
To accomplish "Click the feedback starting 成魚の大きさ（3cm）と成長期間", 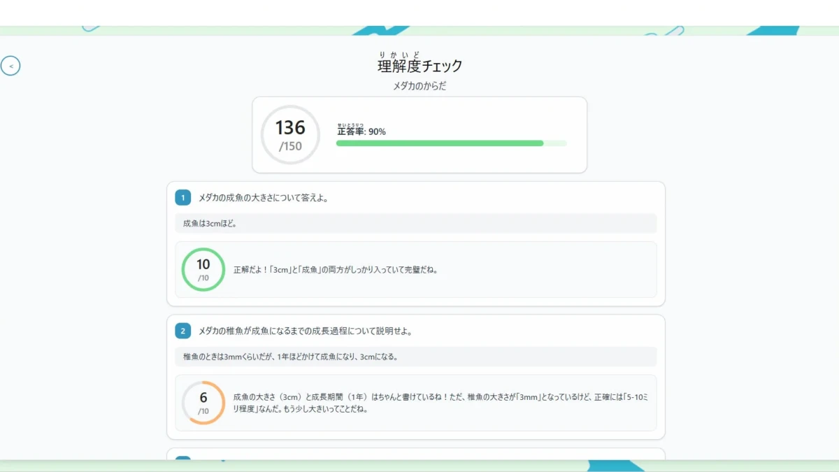I will click(440, 403).
